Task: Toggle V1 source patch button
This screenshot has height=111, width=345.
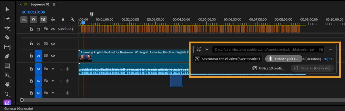Action: coord(39,56)
